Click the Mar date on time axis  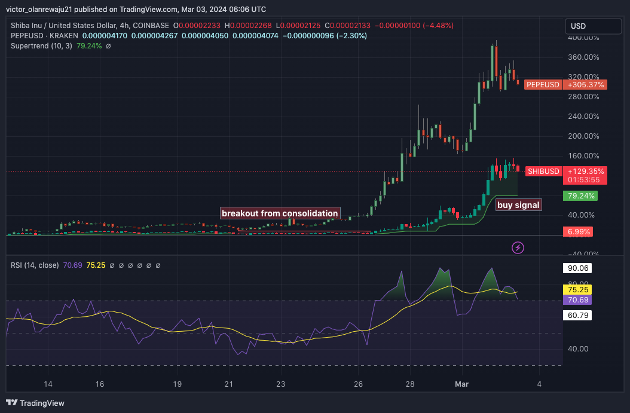coord(461,384)
